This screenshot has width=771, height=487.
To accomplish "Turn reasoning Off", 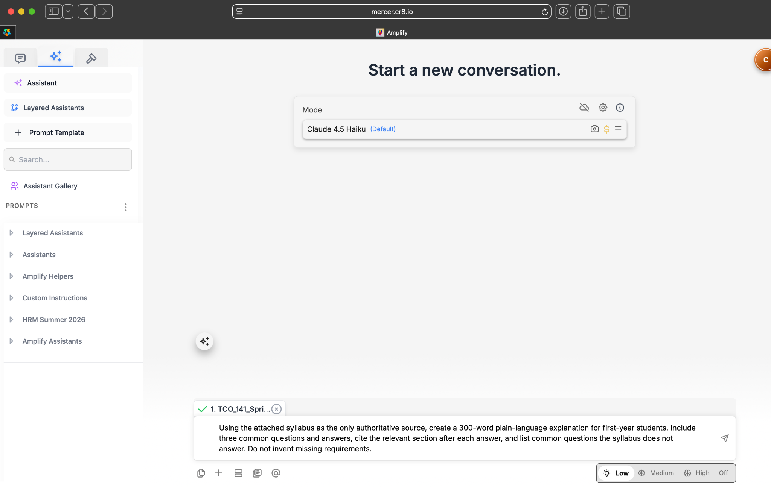I will (x=723, y=473).
